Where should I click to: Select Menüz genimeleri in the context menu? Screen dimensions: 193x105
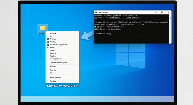[x=62, y=59]
